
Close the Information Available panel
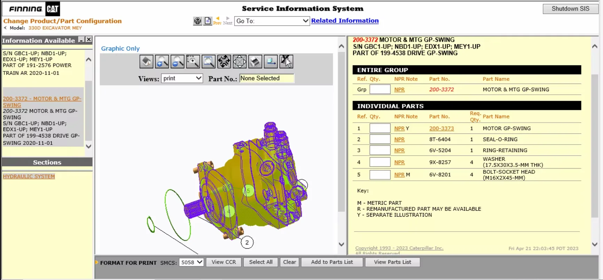tap(89, 40)
